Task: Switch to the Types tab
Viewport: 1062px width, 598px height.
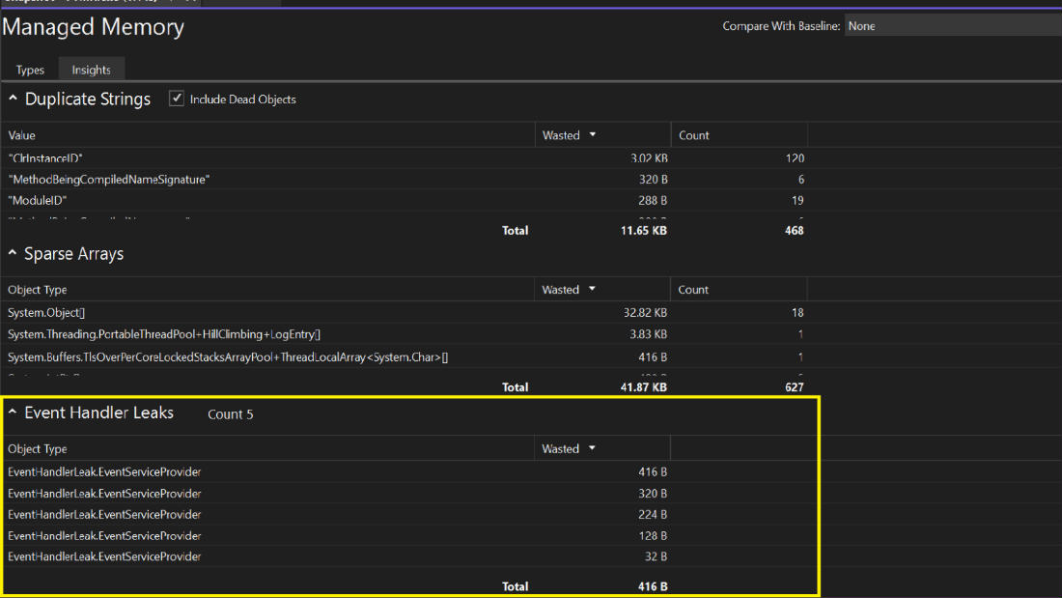Action: click(x=30, y=70)
